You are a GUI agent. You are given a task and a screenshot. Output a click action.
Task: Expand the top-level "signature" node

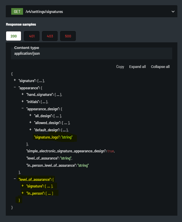pos(15,80)
